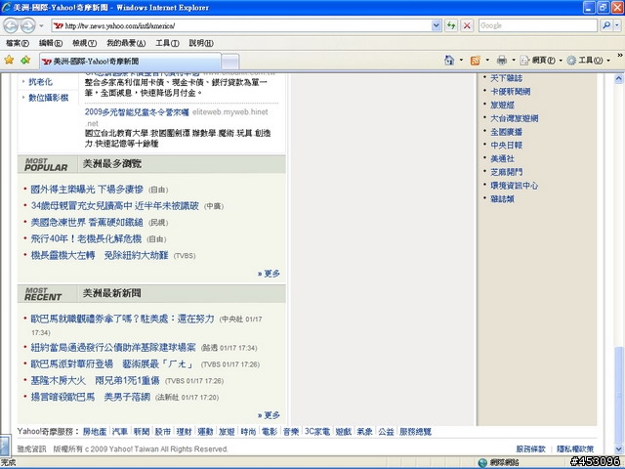Open the 網頁(P) page menu
The width and height of the screenshot is (625, 469).
541,61
